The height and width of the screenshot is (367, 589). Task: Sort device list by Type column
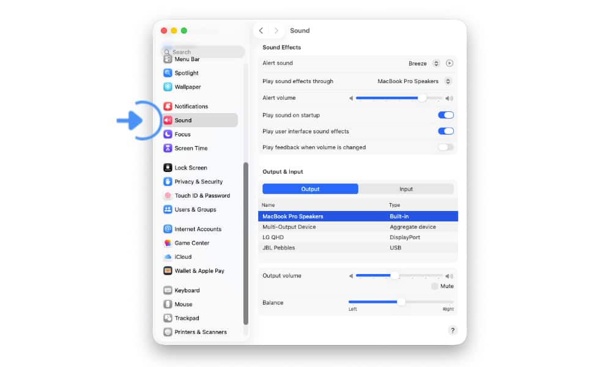coord(395,205)
